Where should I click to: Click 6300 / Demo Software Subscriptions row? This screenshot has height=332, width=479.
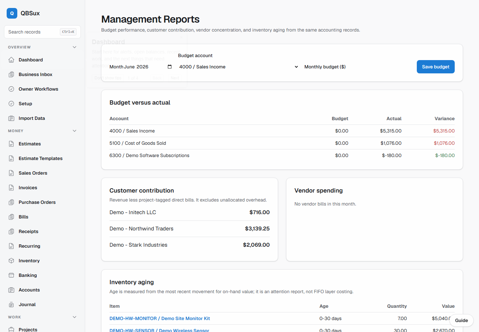click(282, 155)
